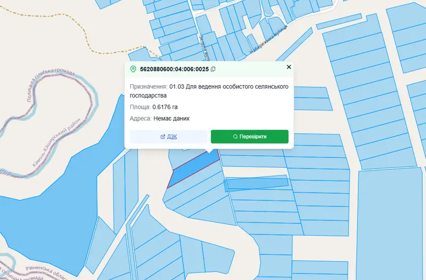The height and width of the screenshot is (280, 426).
Task: Click the green location pin icon
Action: (133, 69)
